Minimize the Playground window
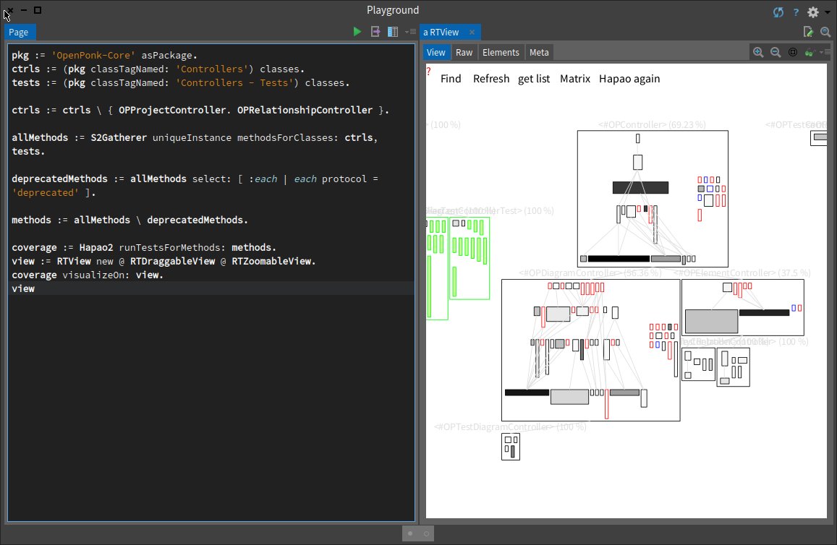 coord(24,10)
